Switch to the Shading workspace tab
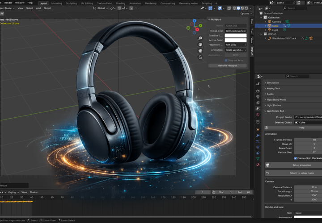The height and width of the screenshot is (223, 322). 121,3
